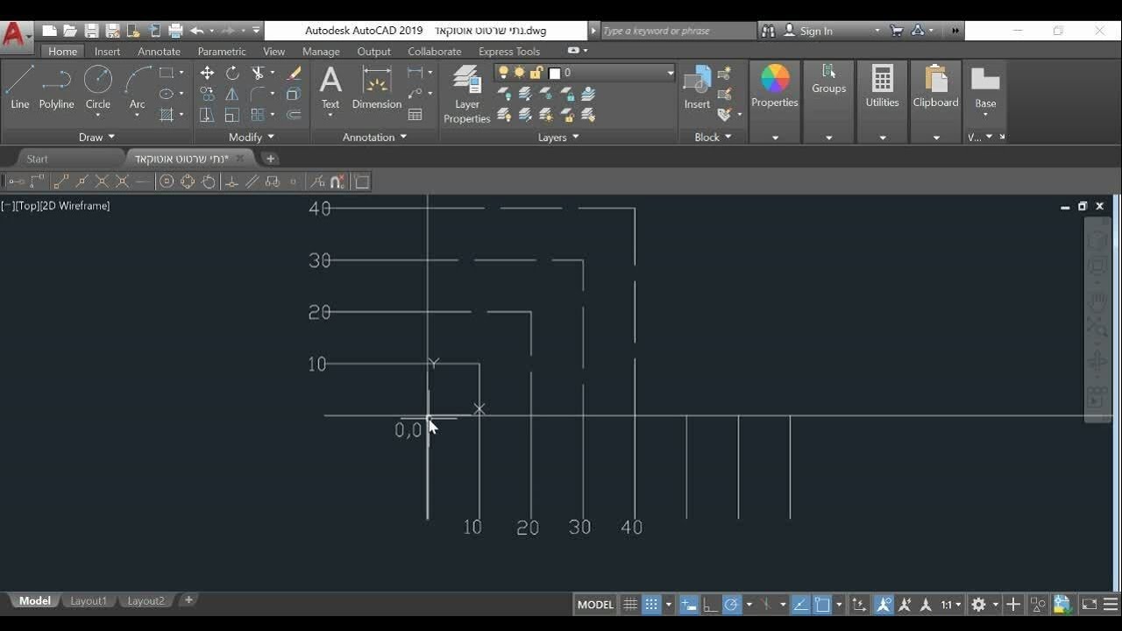1122x631 pixels.
Task: Open the annotation scale 1:1 dropdown
Action: [951, 605]
